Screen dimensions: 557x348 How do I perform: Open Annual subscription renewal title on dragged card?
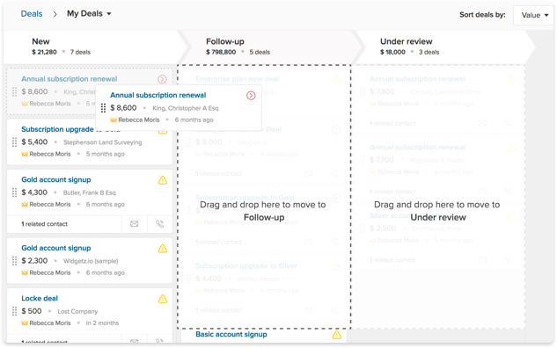(158, 95)
